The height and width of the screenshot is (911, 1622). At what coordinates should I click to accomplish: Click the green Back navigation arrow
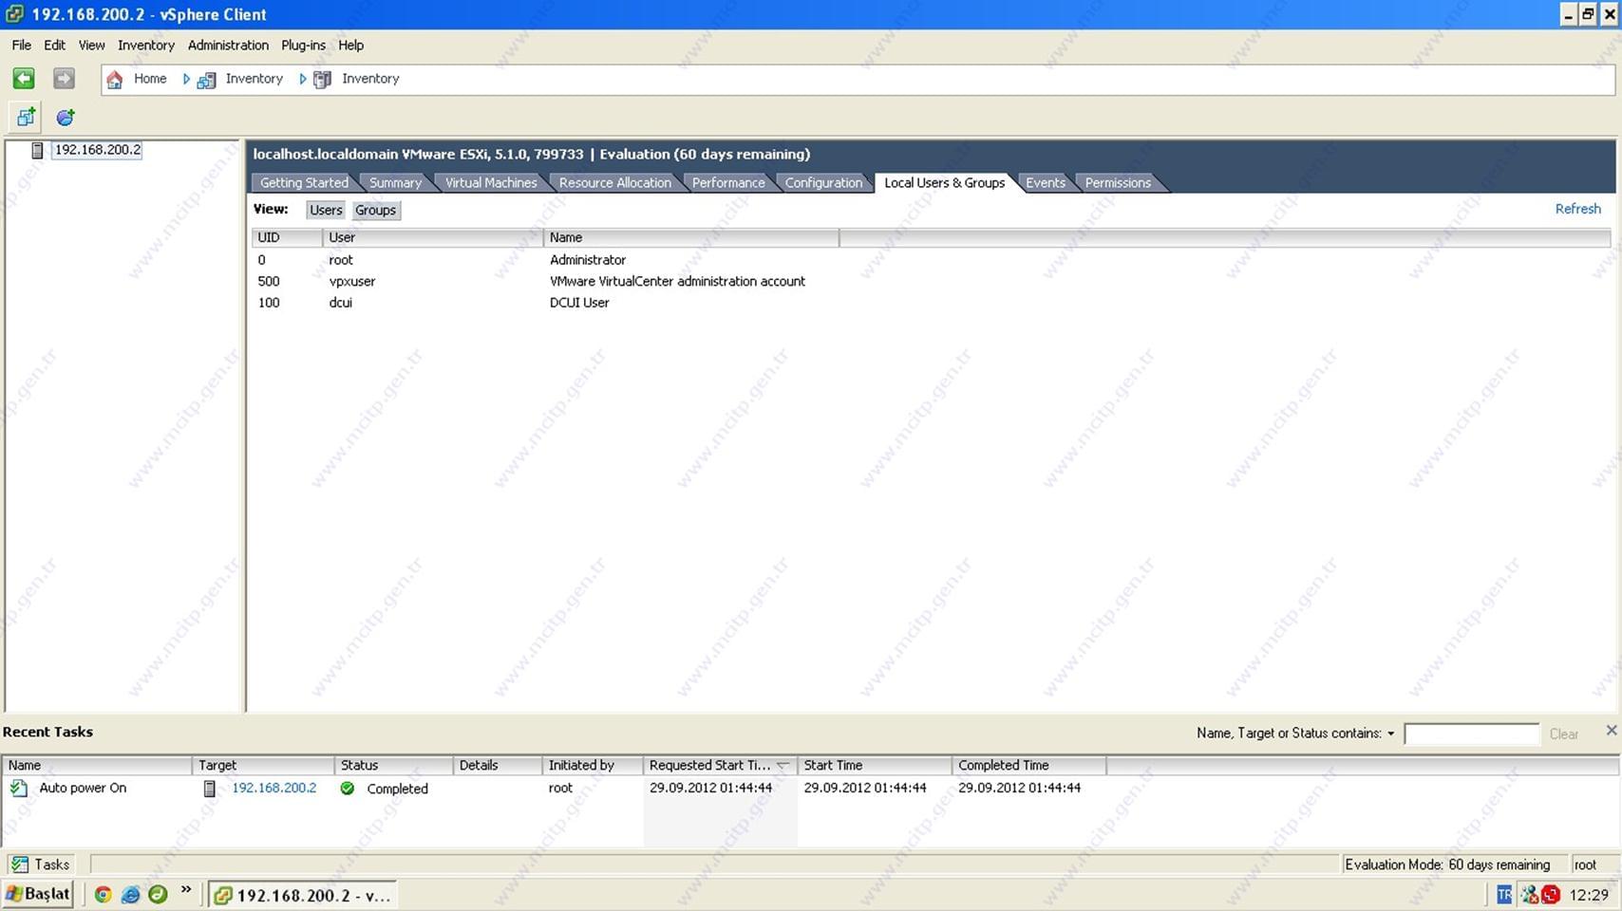tap(24, 79)
